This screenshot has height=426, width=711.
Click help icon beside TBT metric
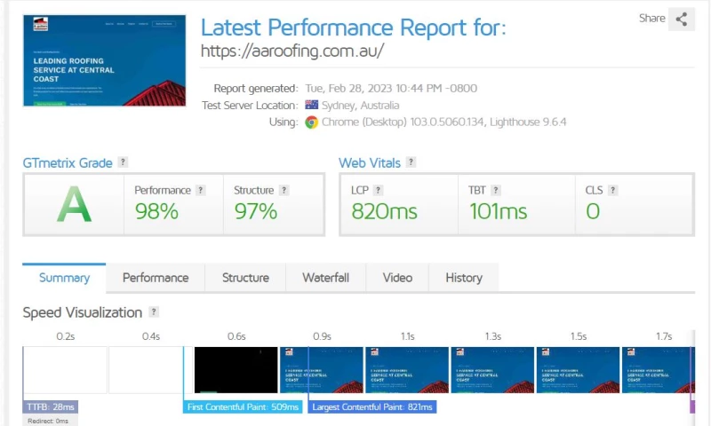pos(496,190)
